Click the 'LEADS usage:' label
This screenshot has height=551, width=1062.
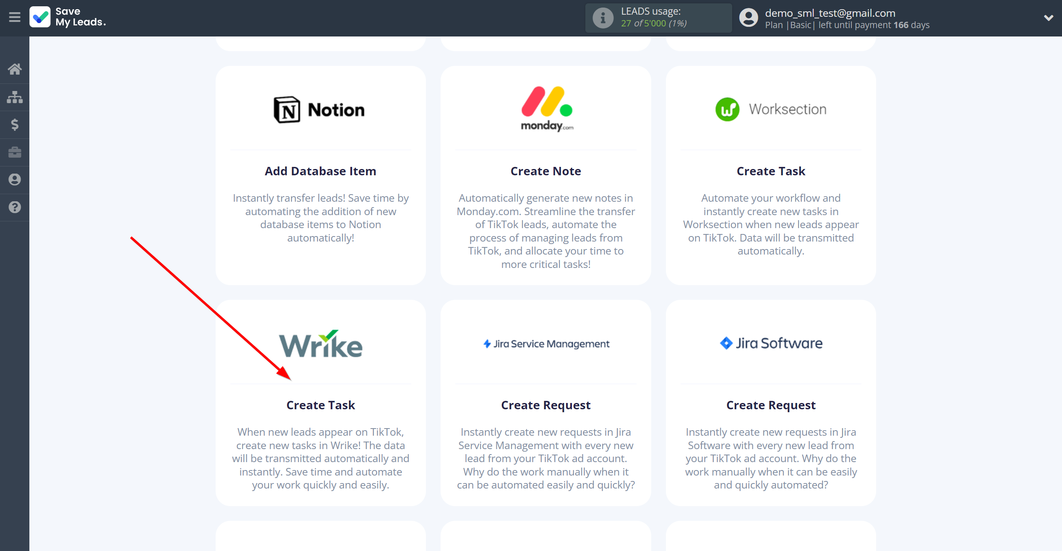[x=651, y=11]
